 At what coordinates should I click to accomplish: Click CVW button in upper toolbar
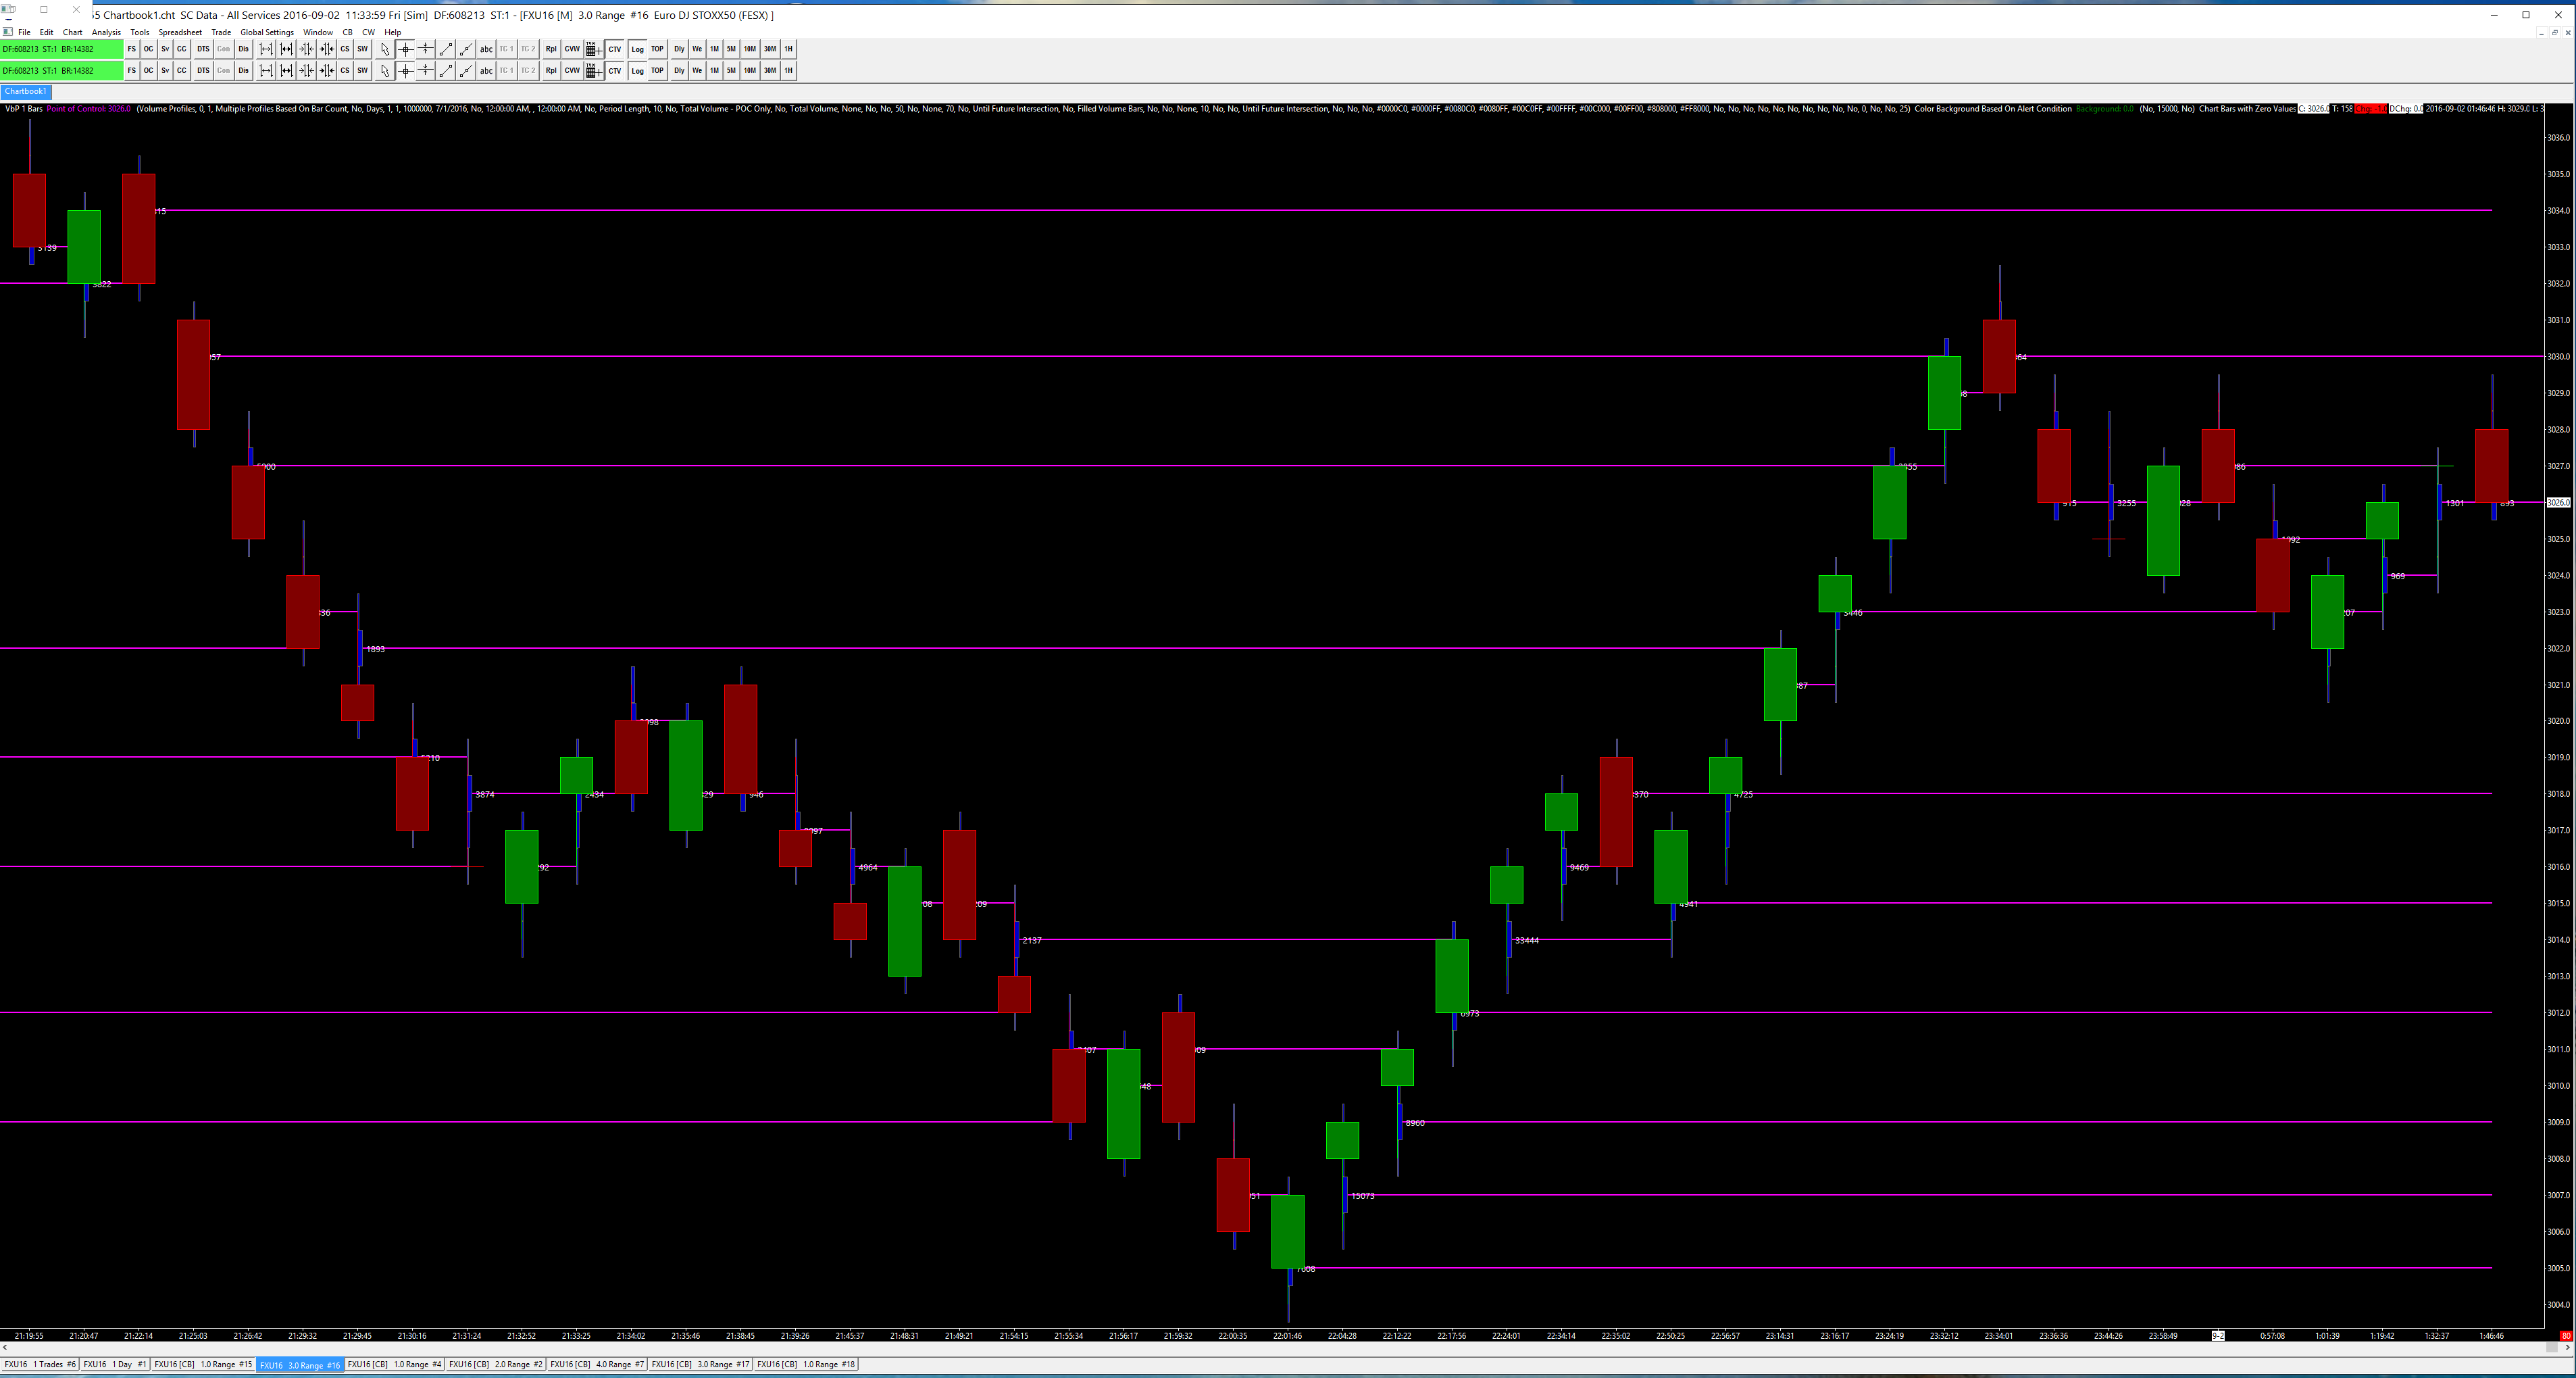point(572,49)
